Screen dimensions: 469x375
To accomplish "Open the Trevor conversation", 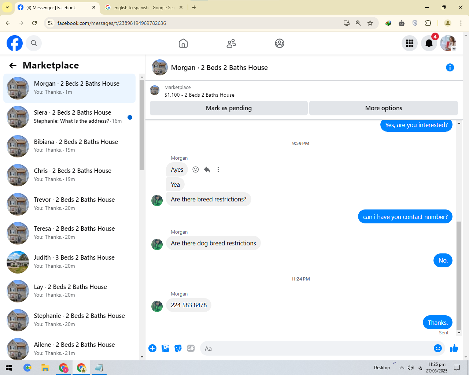I will coord(70,204).
